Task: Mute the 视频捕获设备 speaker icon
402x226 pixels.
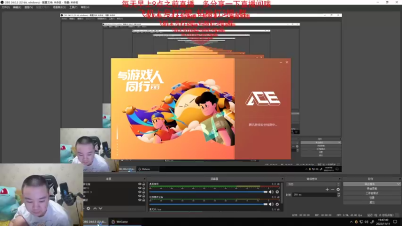Action: pos(271,204)
